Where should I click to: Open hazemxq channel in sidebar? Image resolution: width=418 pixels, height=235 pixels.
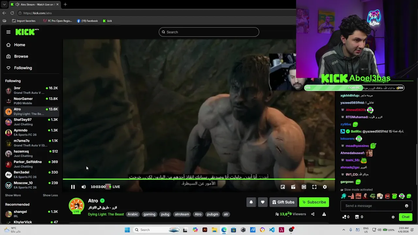[31, 153]
